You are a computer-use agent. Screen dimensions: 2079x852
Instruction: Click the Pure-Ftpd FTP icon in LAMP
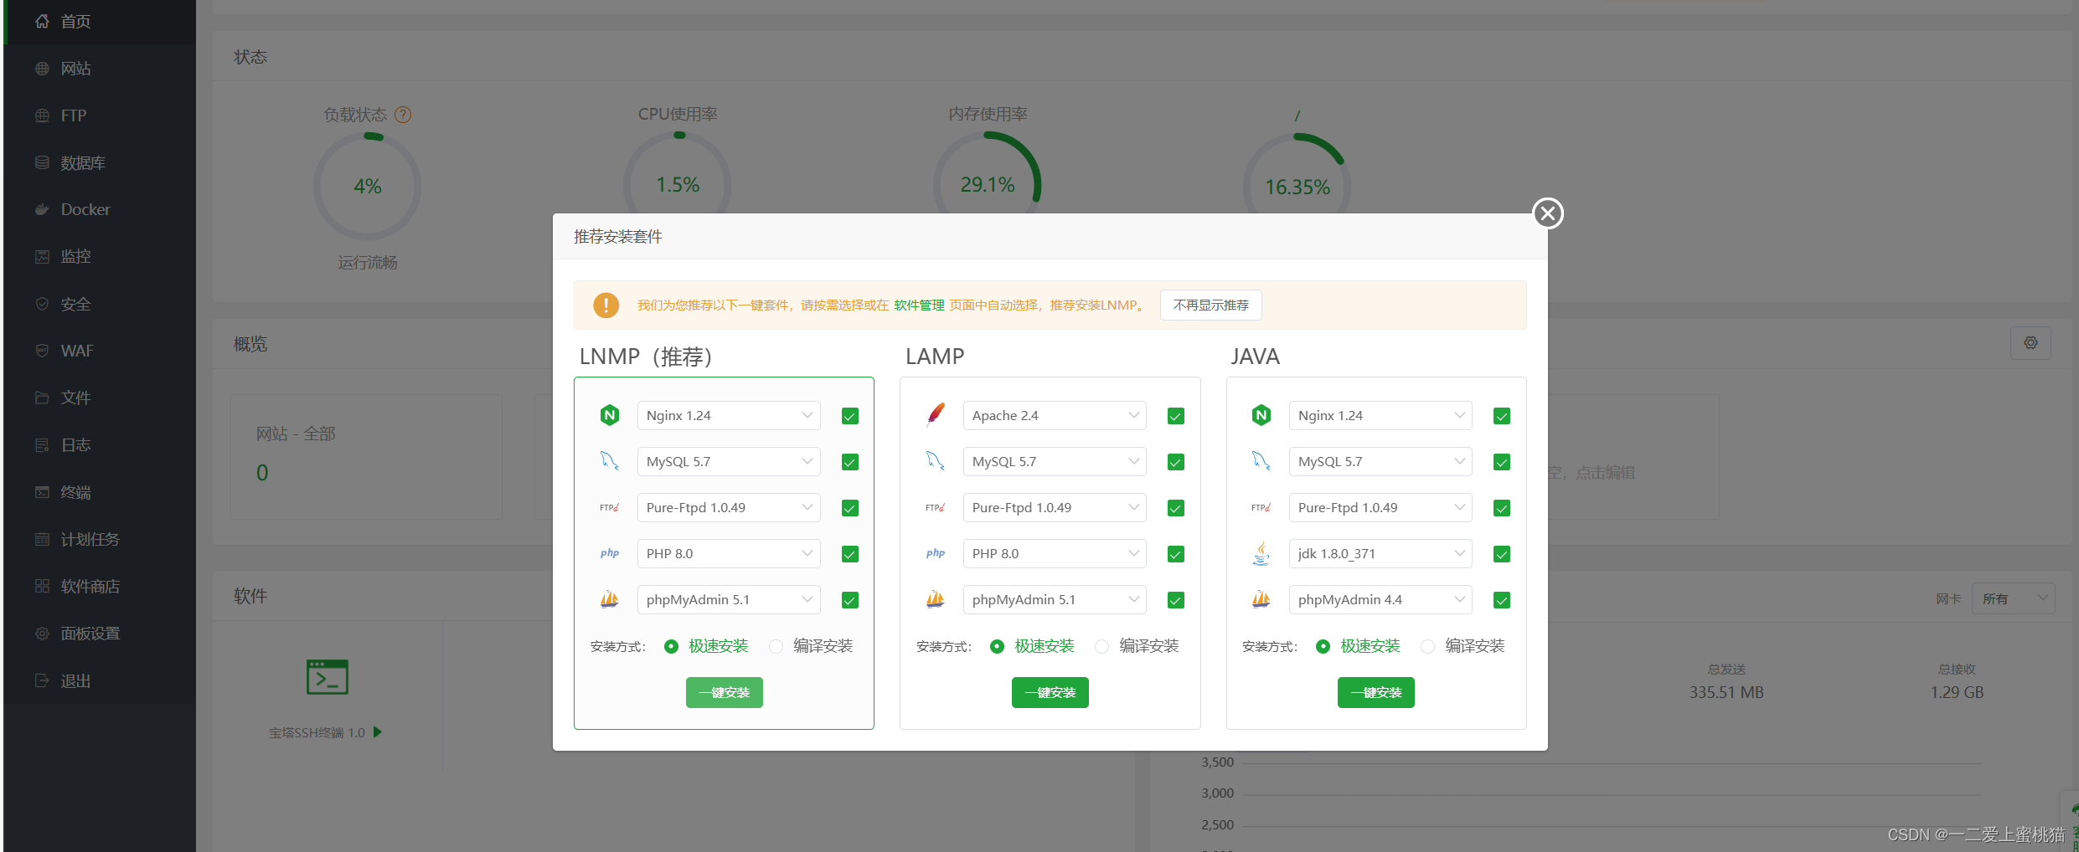[936, 507]
